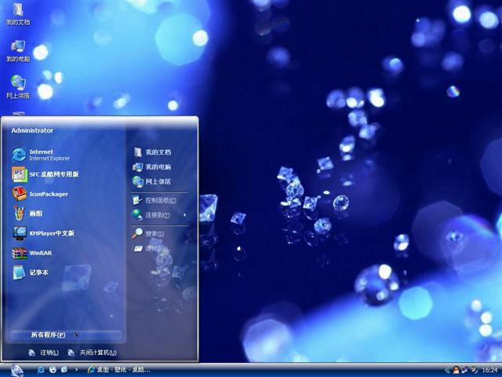Image resolution: width=502 pixels, height=377 pixels.
Task: Launch Internet Explorer from Start menu
Action: point(41,155)
